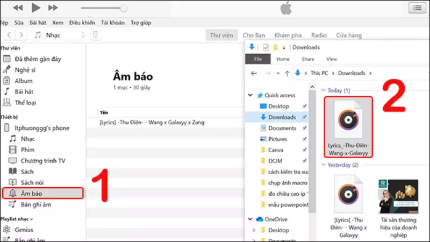The width and height of the screenshot is (430, 242).
Task: Click the phone device icon in iTunes toolbar
Action: coord(96,35)
